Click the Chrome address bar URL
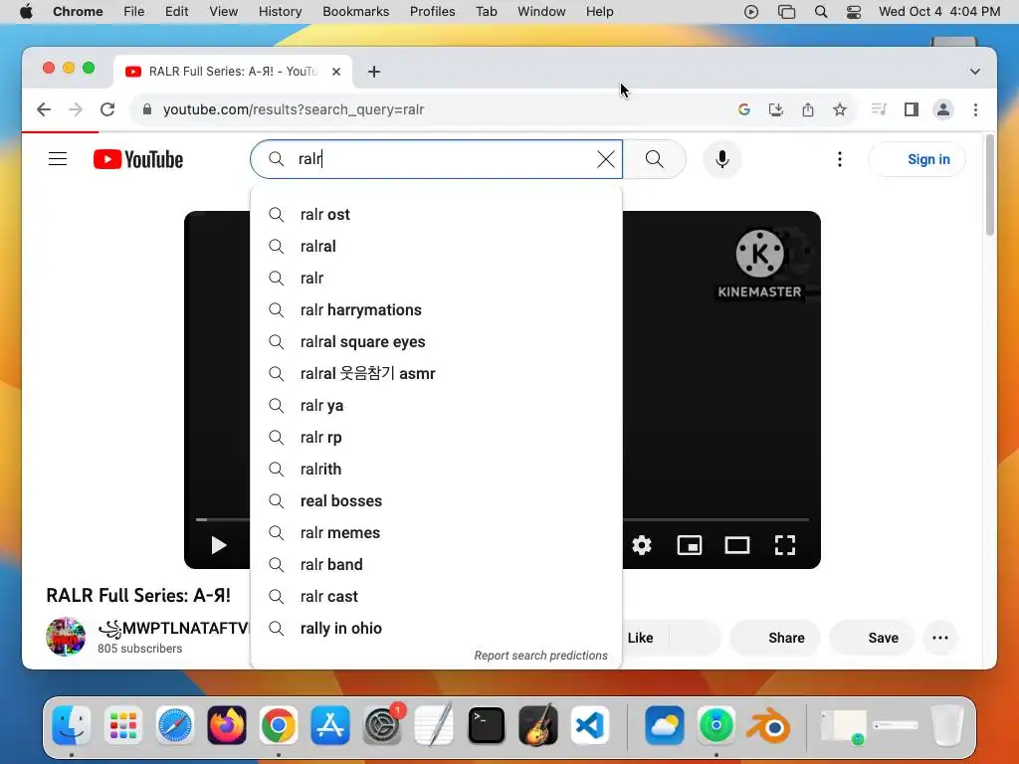Image resolution: width=1019 pixels, height=764 pixels. click(294, 109)
